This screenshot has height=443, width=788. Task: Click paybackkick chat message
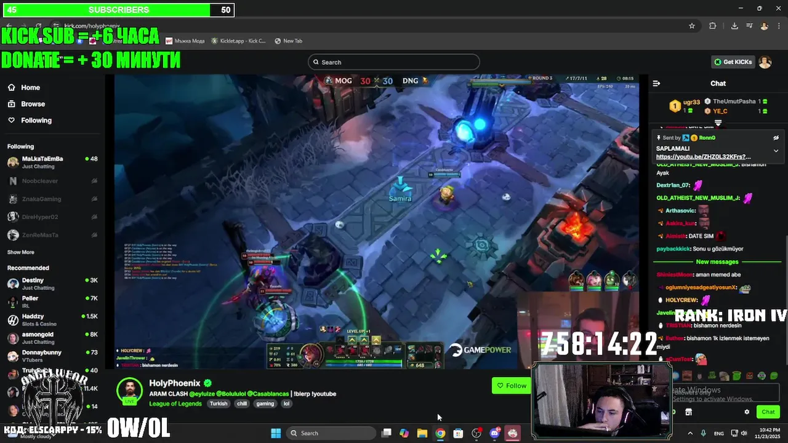point(700,249)
